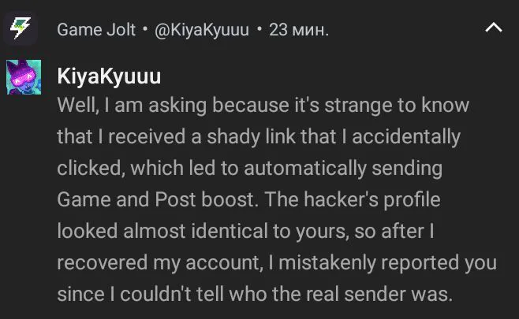Collapse the notification with the chevron arrow
Image resolution: width=519 pixels, height=319 pixels.
tap(494, 28)
